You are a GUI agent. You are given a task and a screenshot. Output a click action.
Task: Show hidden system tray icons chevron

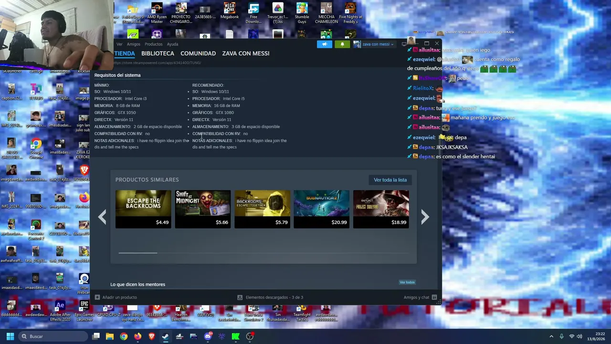coord(551,336)
